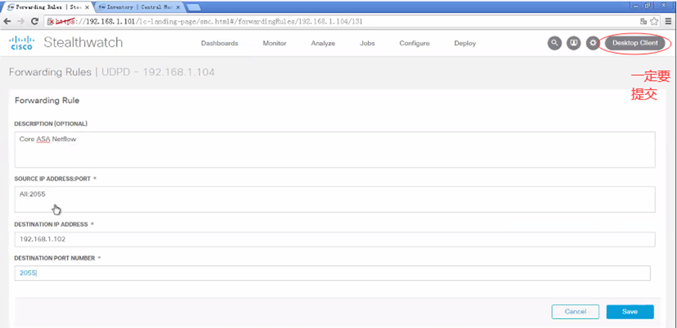
Task: Click the 'DESTINATION PORT NUMBER' label
Action: [55, 258]
